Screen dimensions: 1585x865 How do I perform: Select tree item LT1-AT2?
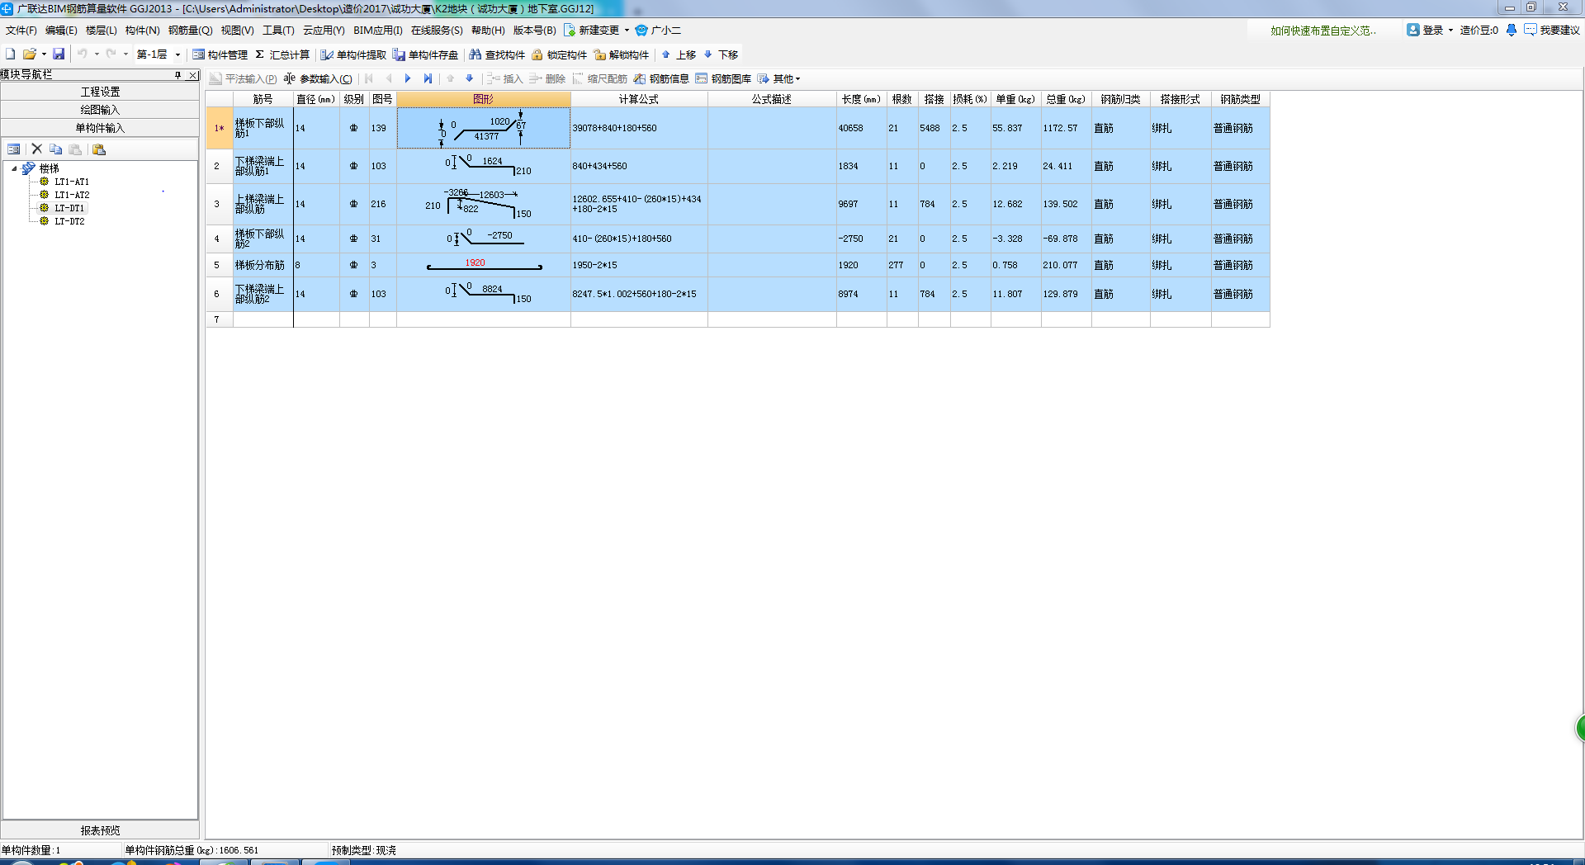72,195
